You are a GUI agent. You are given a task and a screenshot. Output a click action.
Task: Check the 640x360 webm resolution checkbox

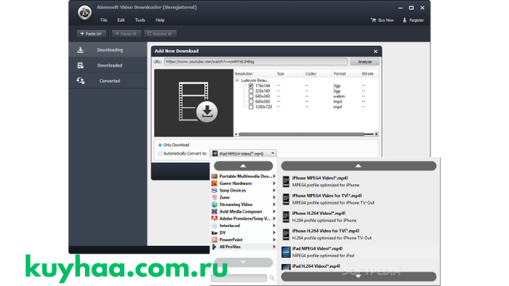tap(251, 97)
